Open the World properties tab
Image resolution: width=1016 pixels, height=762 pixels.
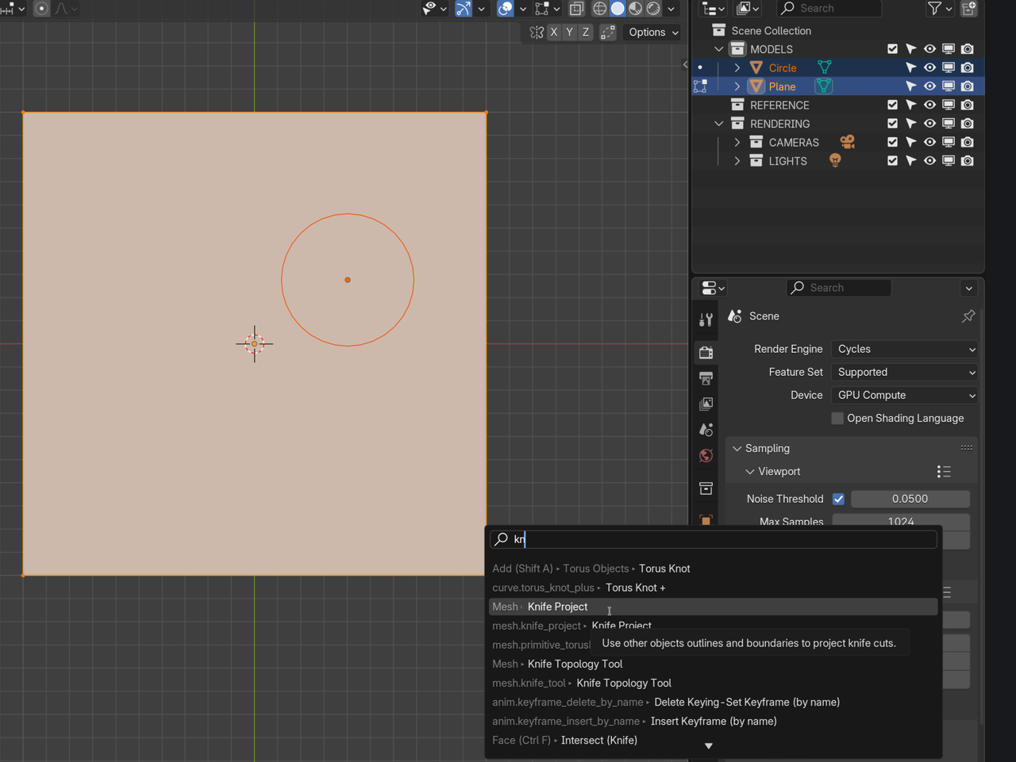pos(706,456)
